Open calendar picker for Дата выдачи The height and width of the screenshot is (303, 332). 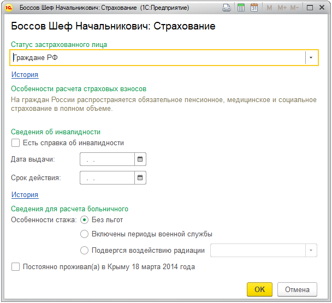pos(140,159)
